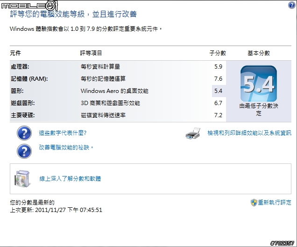297x247 pixels.
Task: Click the shield icon next to 重新執行評定
Action: click(254, 203)
